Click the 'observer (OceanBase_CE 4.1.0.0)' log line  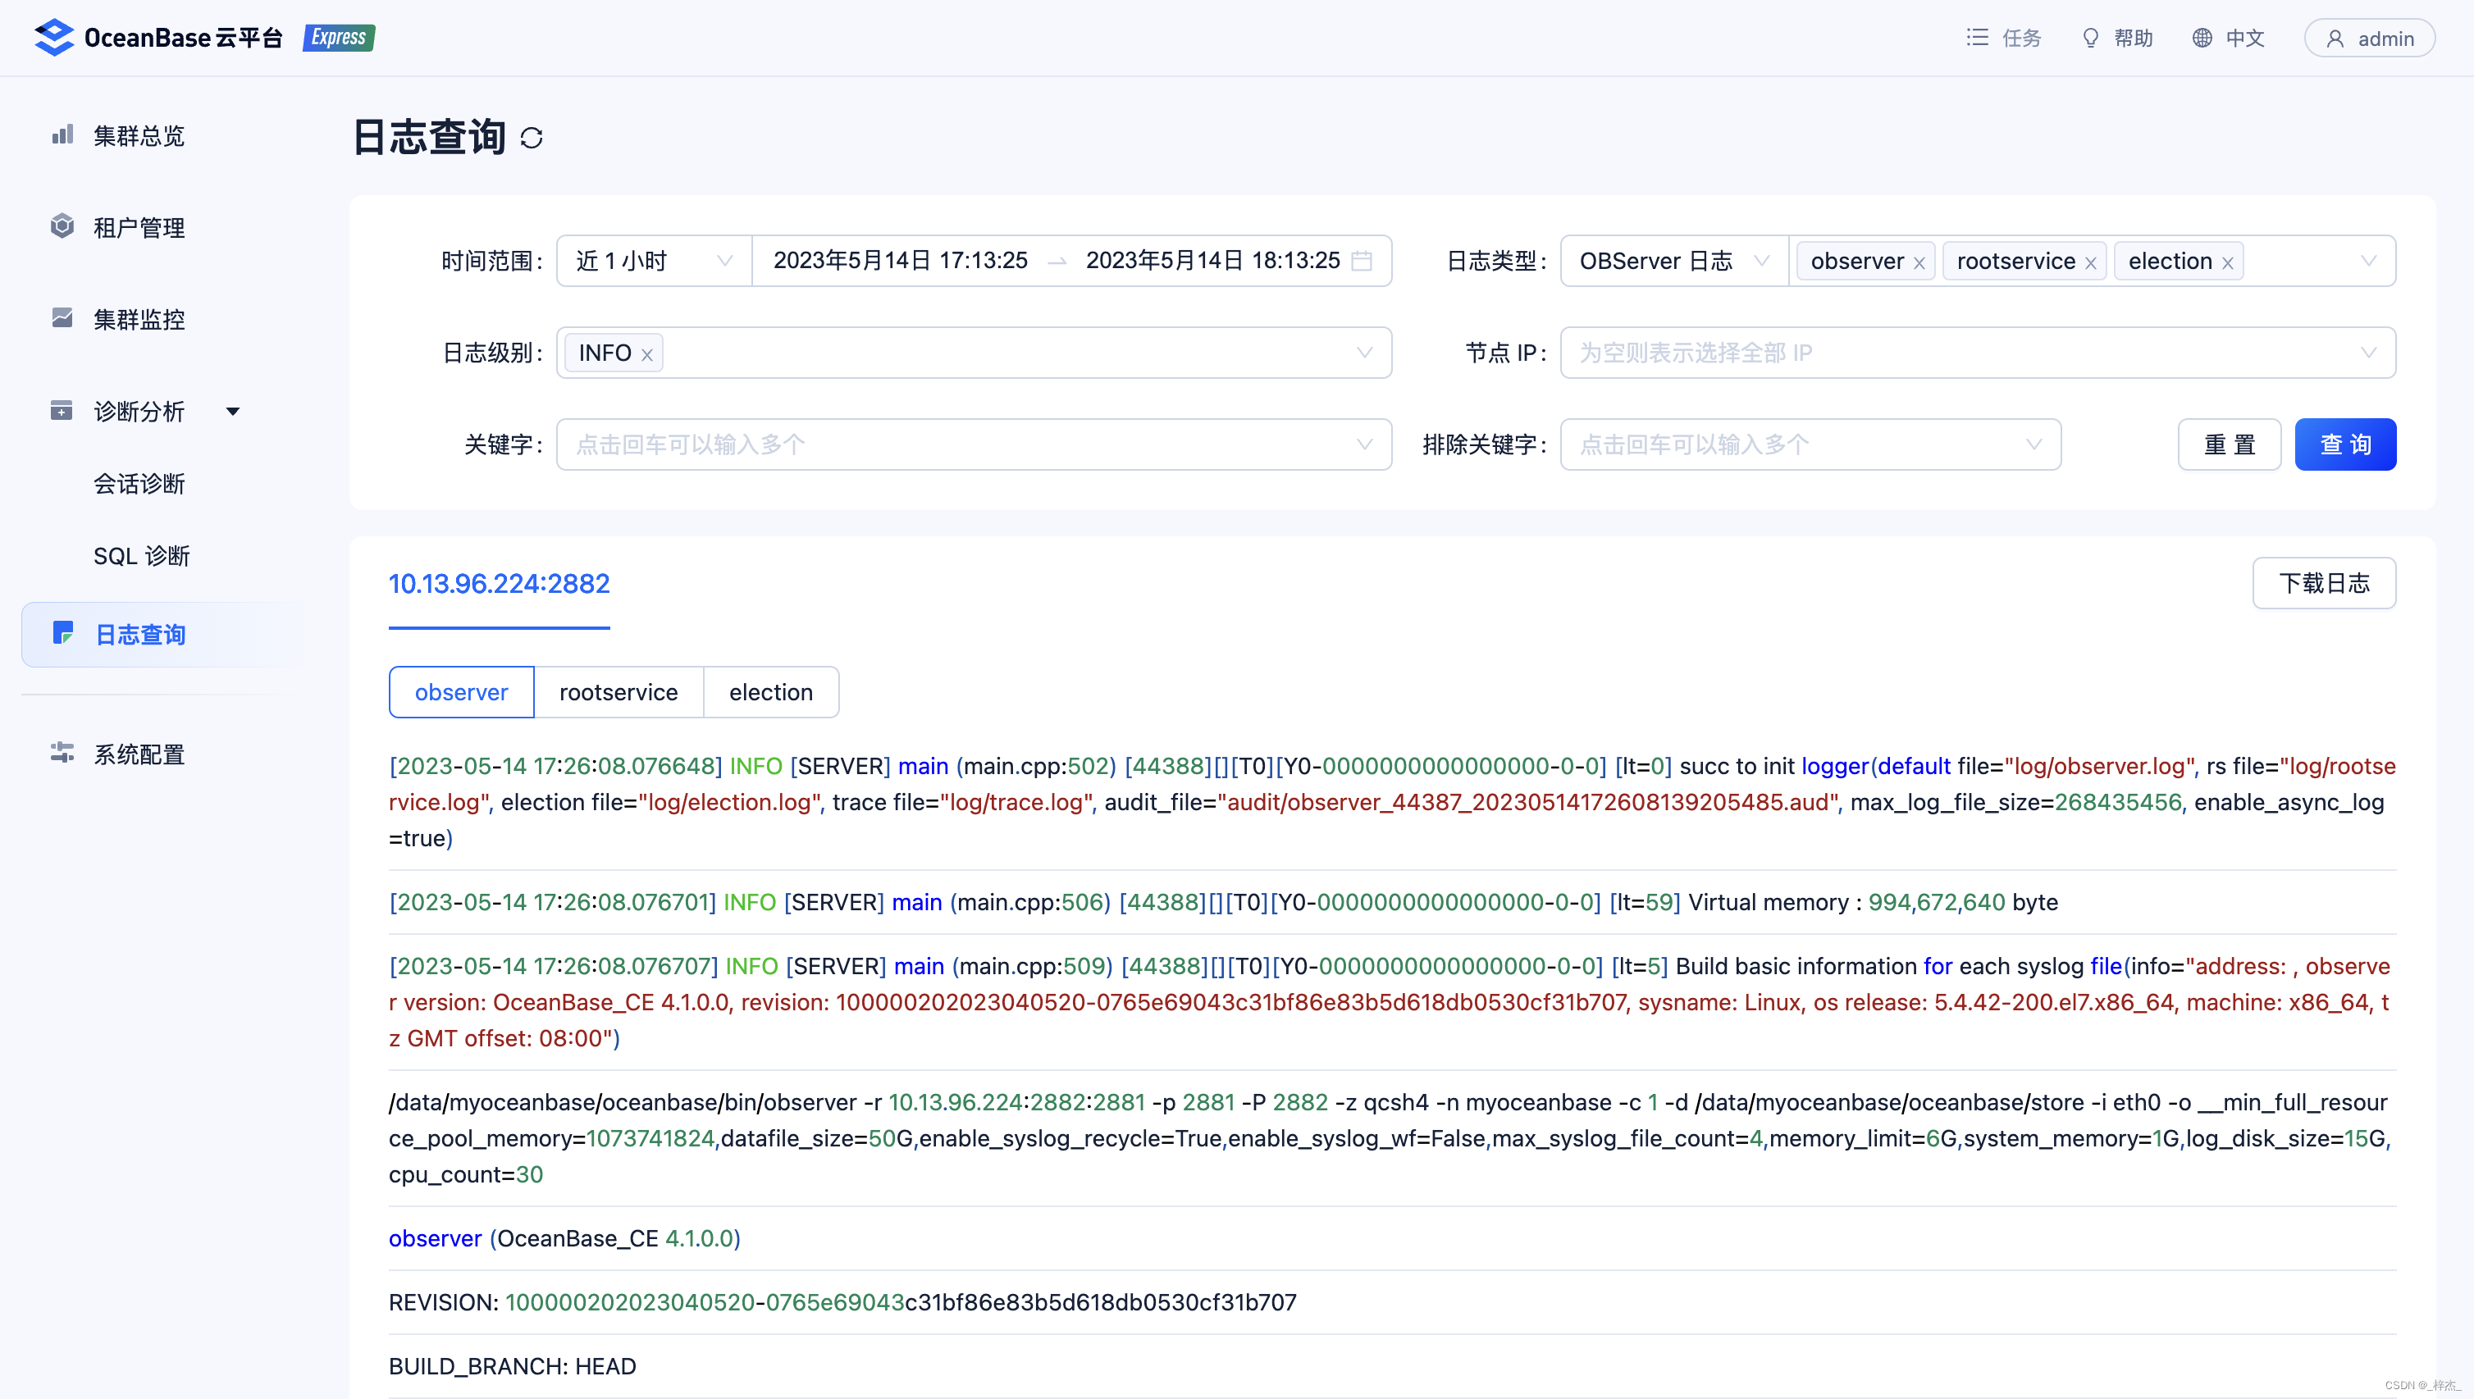pos(564,1238)
